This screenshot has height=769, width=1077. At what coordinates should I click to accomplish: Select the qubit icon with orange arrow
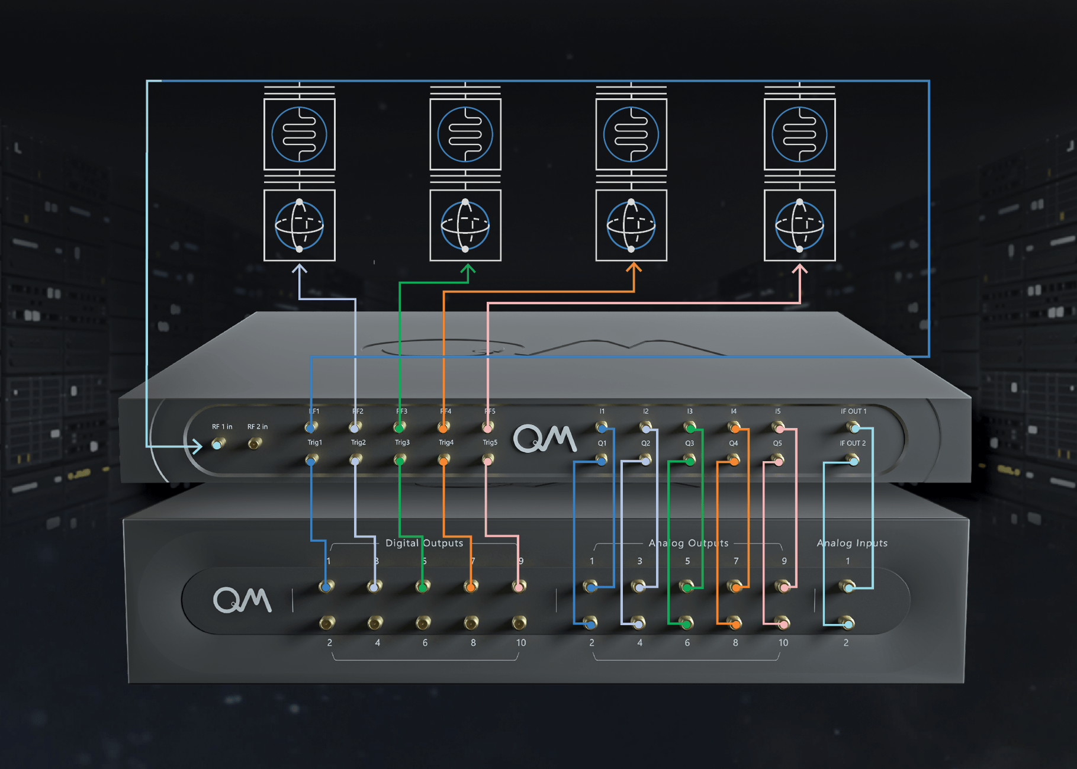coord(631,226)
